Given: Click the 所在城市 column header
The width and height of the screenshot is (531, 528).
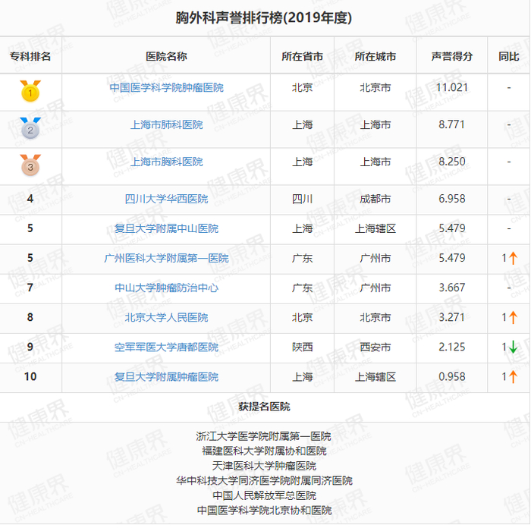Looking at the screenshot, I should pyautogui.click(x=375, y=56).
